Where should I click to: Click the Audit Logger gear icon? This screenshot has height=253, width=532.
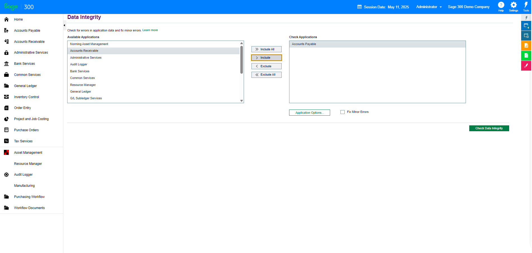click(6, 175)
